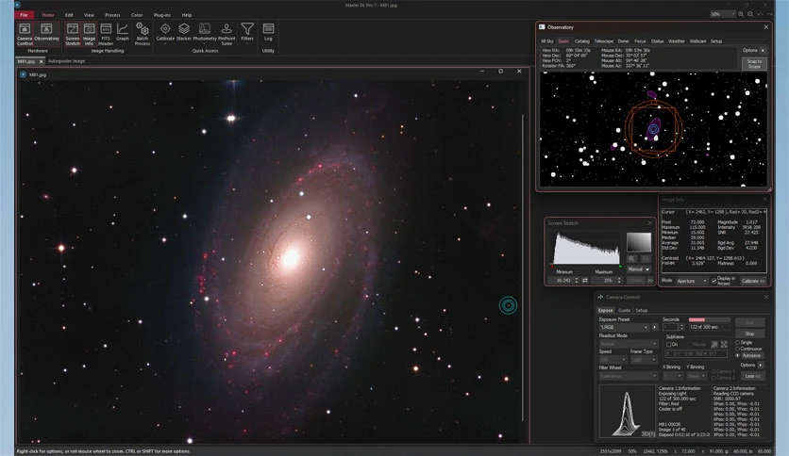
Task: Click the green maximum marker on histogram
Action: tap(620, 267)
